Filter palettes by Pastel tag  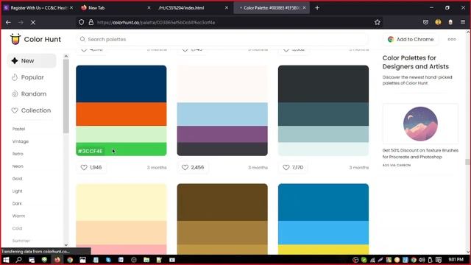pyautogui.click(x=18, y=129)
